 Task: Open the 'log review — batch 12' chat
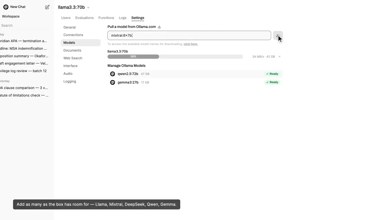coord(24,71)
